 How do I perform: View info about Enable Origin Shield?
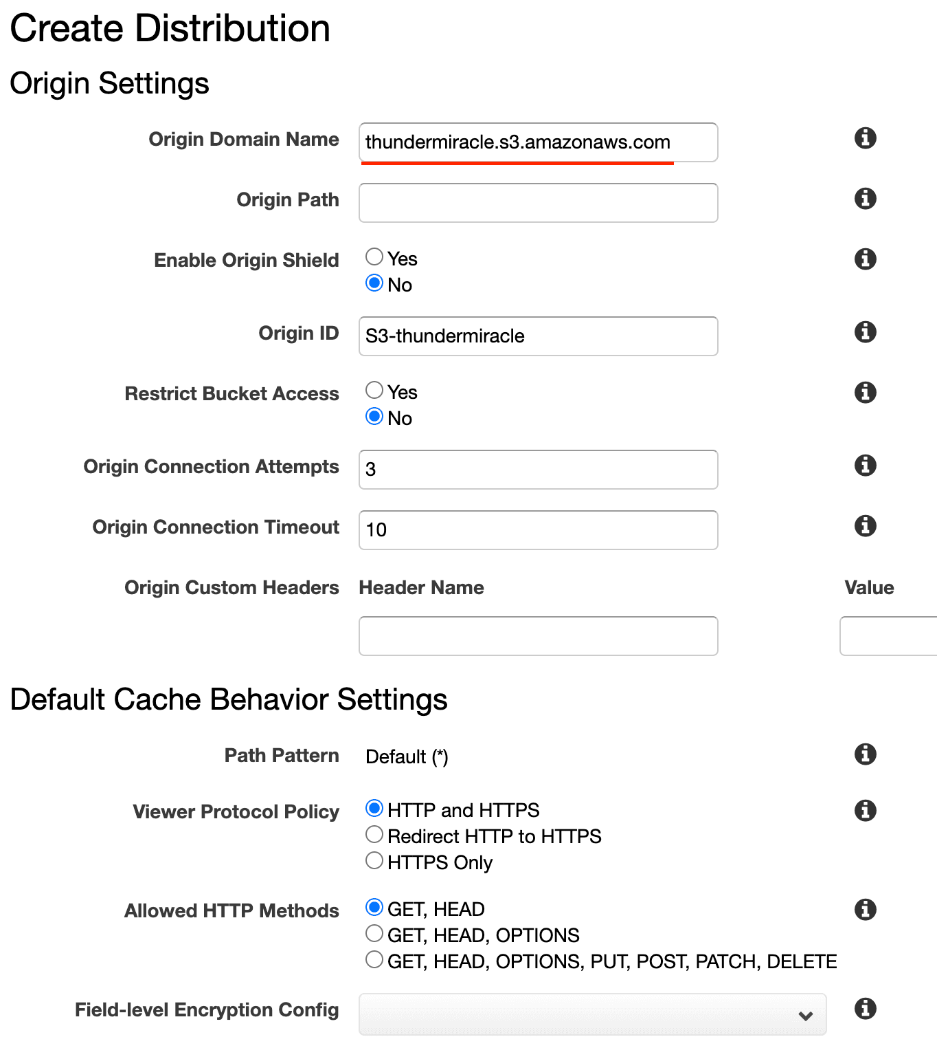(865, 259)
